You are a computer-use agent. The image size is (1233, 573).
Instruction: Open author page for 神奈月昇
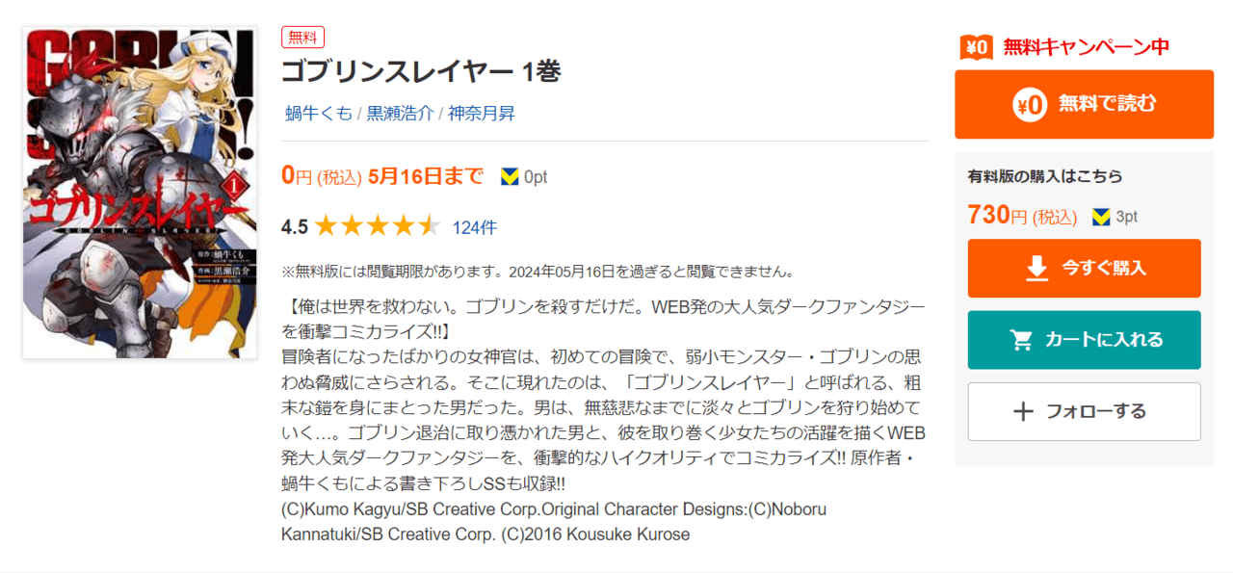tap(480, 114)
